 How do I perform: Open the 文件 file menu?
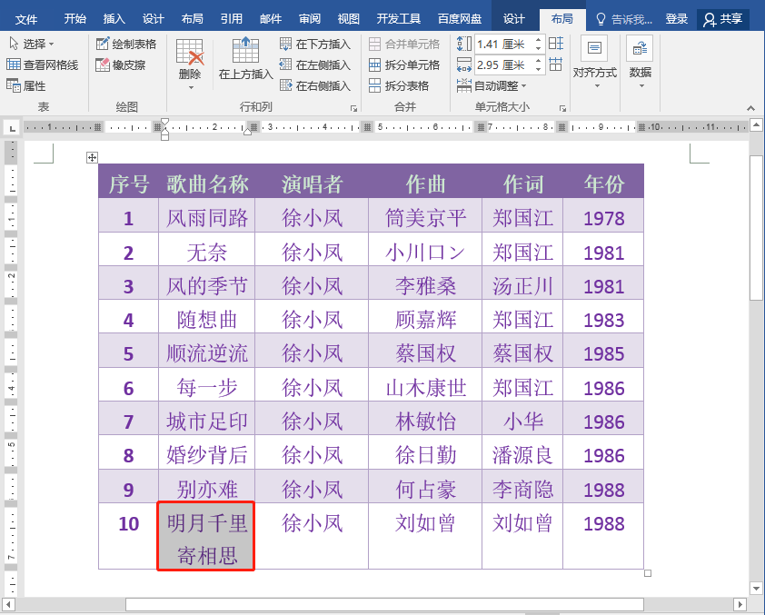[26, 19]
